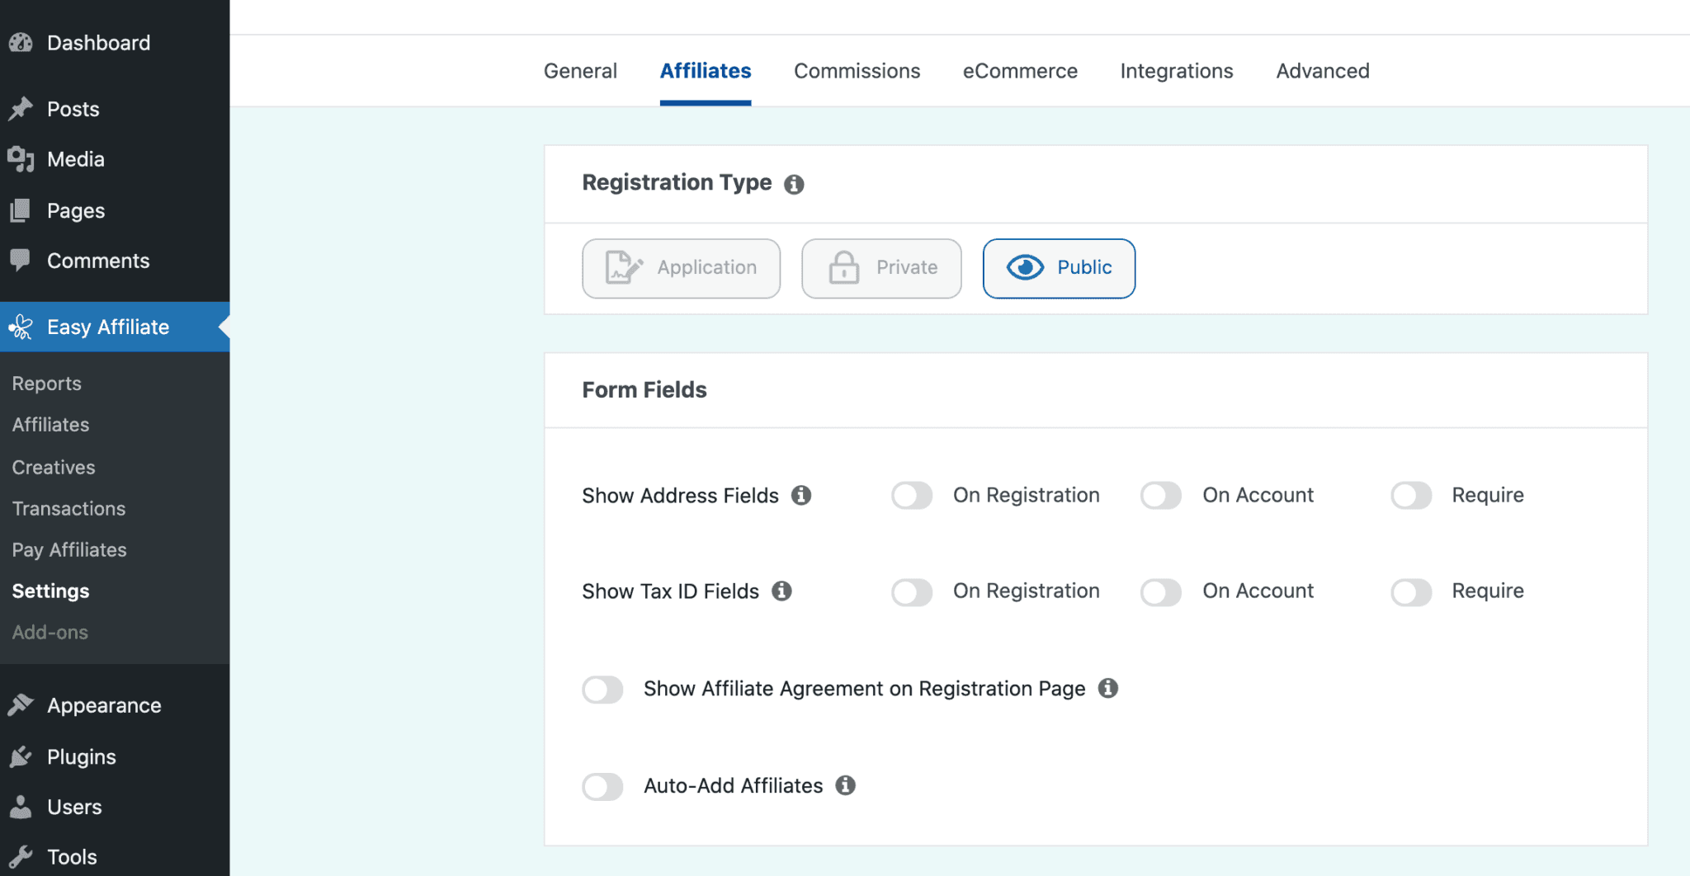Click the Auto-Add Affiliates info icon
The image size is (1690, 876).
coord(846,786)
